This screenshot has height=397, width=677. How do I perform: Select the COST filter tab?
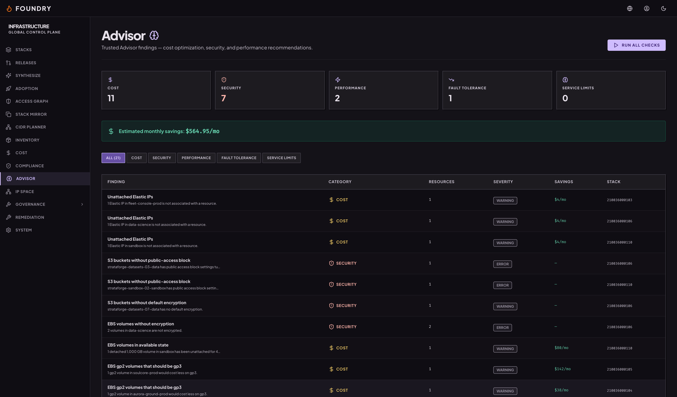tap(137, 158)
